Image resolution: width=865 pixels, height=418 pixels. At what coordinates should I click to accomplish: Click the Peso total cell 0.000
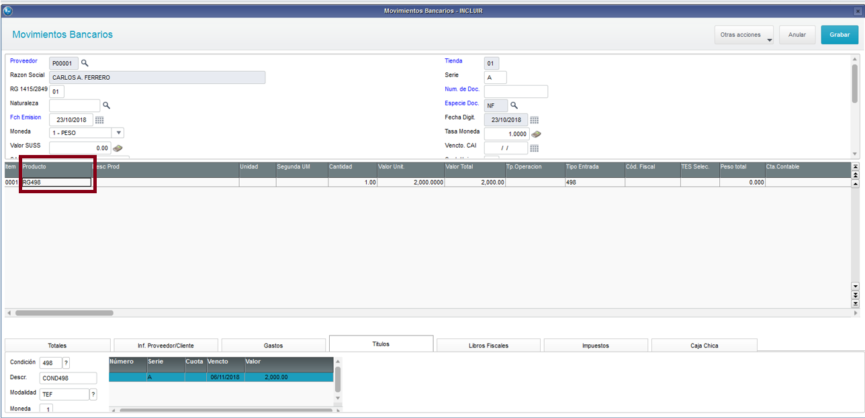(x=741, y=182)
